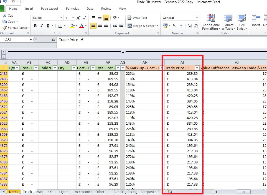Image resolution: width=267 pixels, height=195 pixels.
Task: Switch to the Notes sheet tab
Action: 14,192
